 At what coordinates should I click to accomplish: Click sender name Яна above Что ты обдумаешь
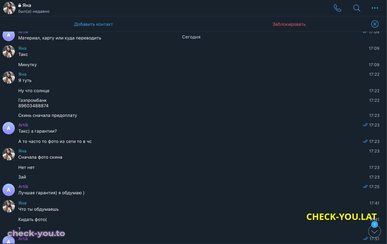click(22, 203)
